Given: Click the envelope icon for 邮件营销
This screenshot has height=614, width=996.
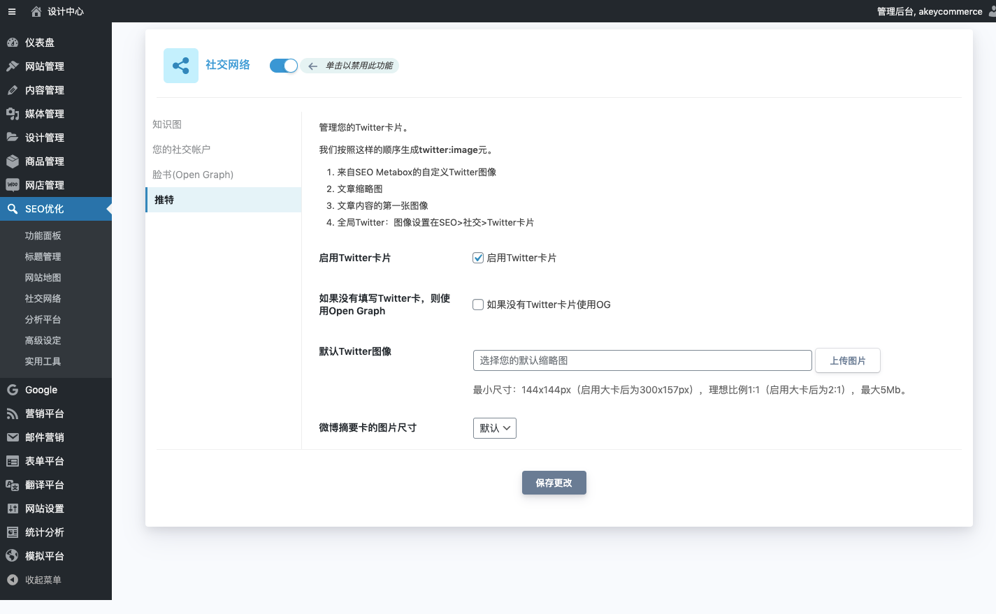Looking at the screenshot, I should click(x=13, y=437).
